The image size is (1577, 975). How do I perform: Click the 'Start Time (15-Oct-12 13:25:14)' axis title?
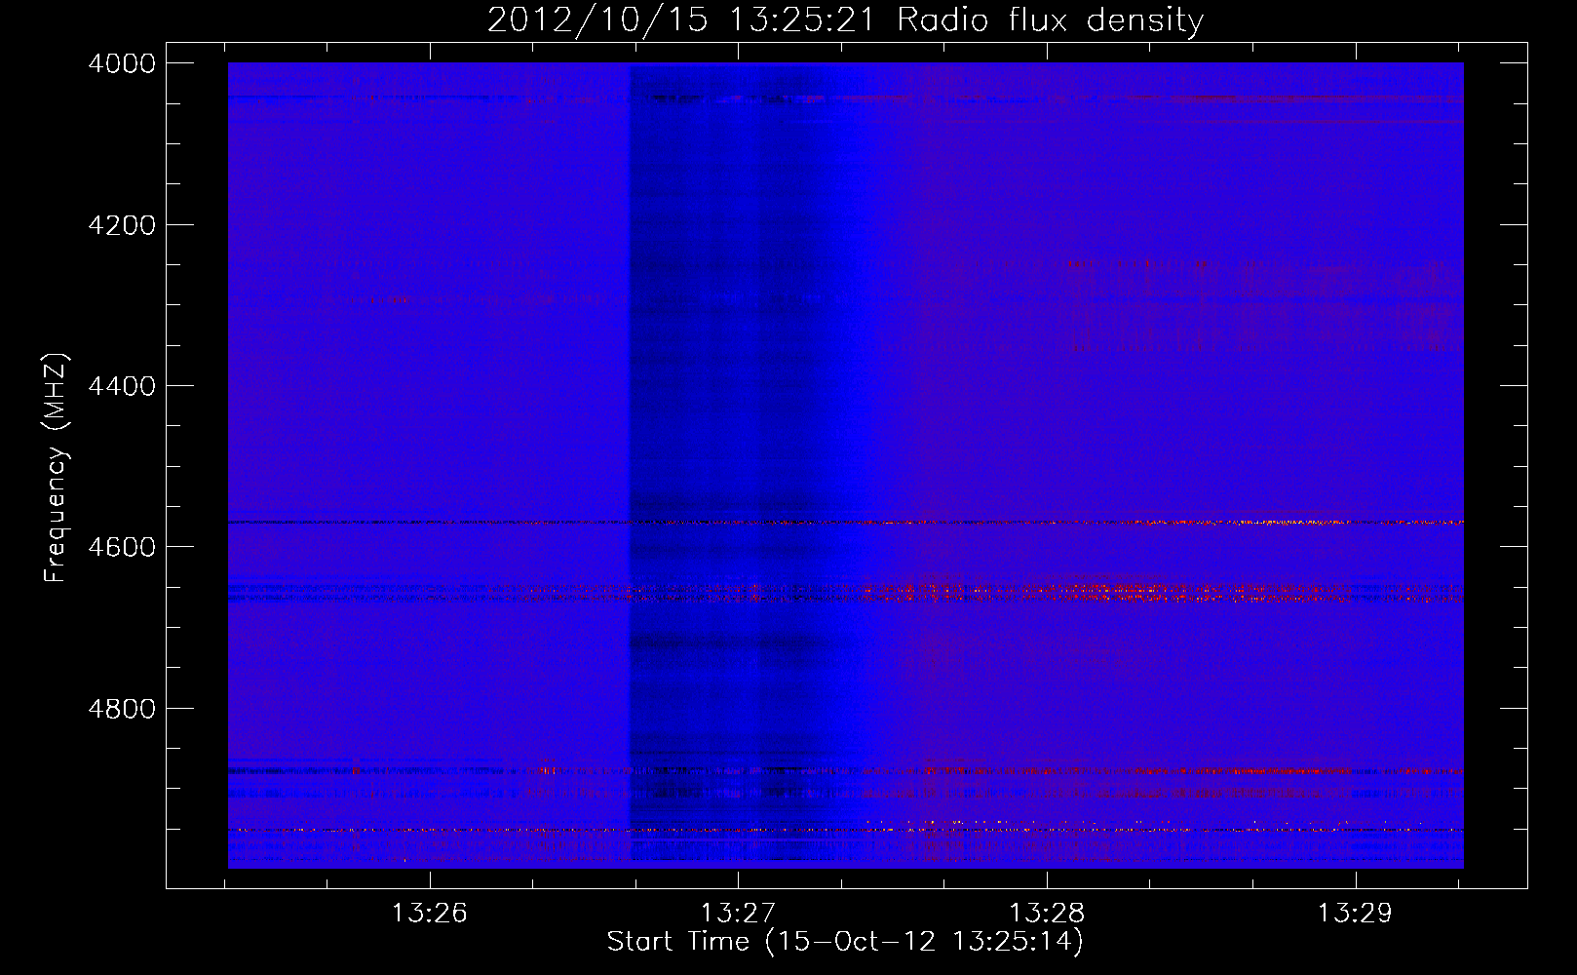(845, 942)
